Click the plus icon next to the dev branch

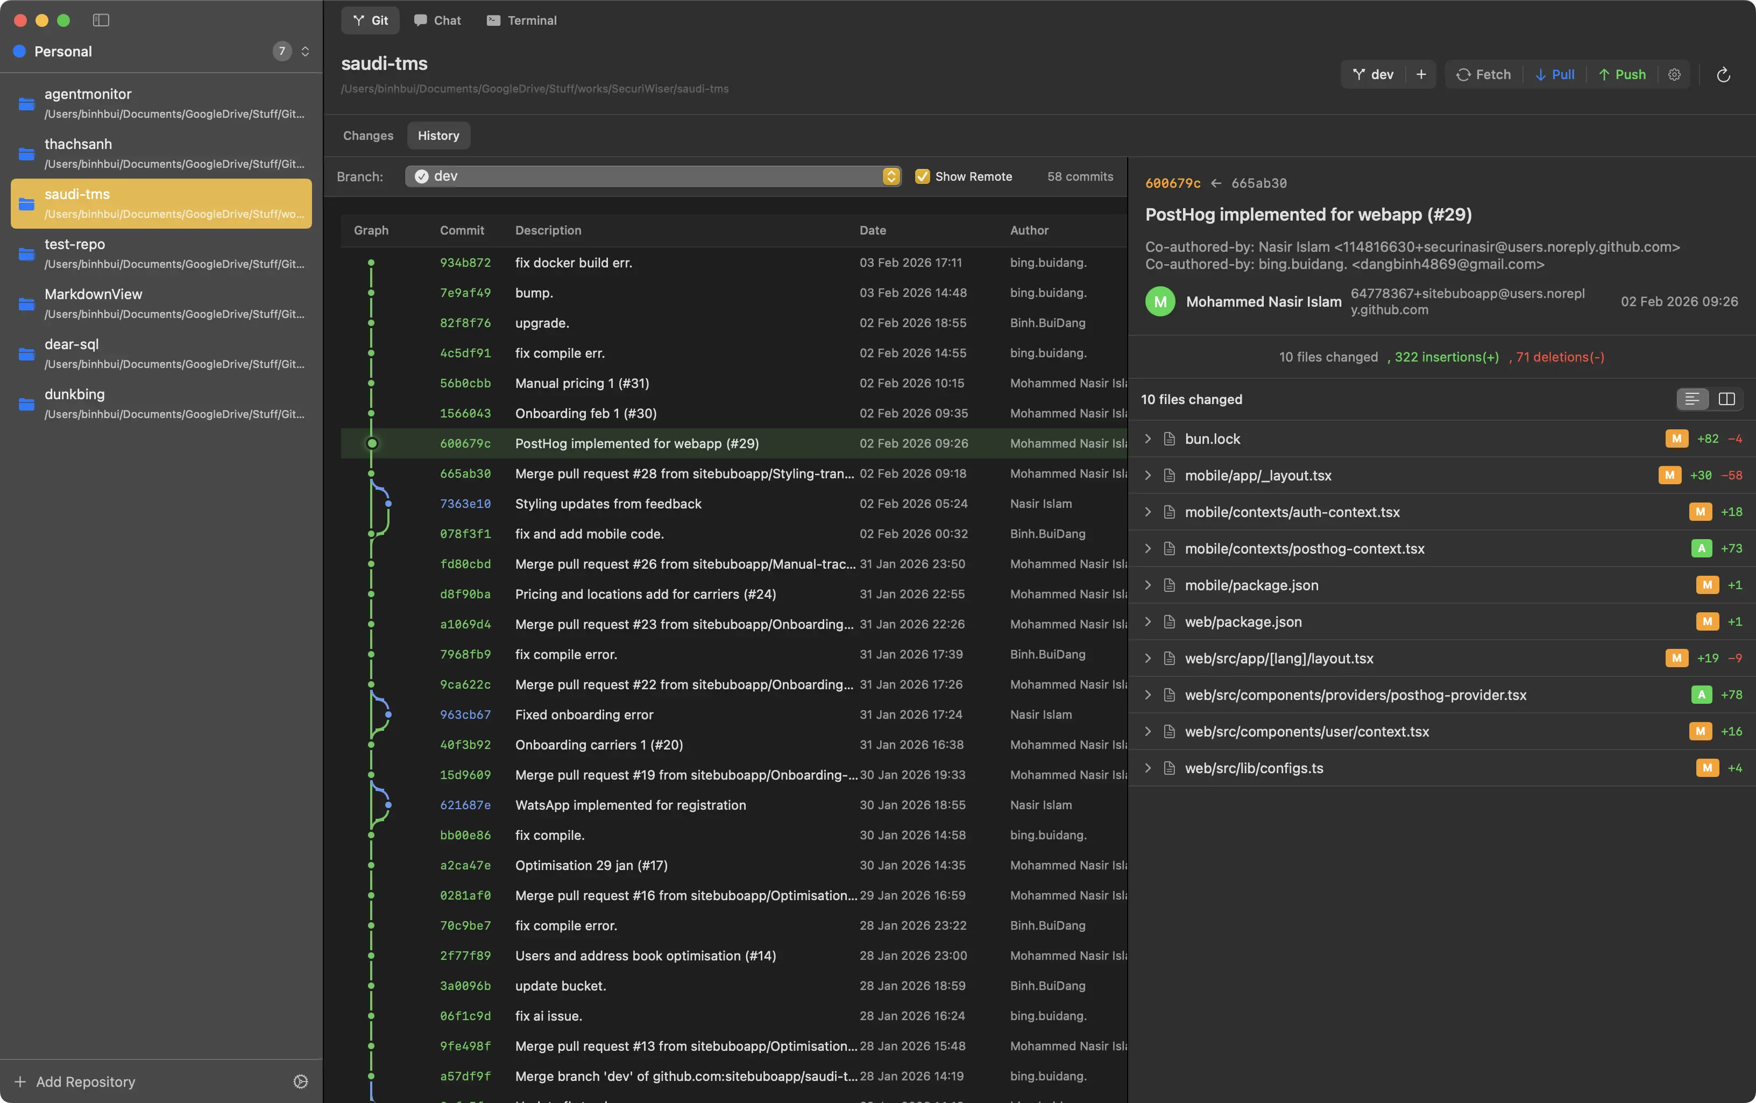coord(1420,74)
